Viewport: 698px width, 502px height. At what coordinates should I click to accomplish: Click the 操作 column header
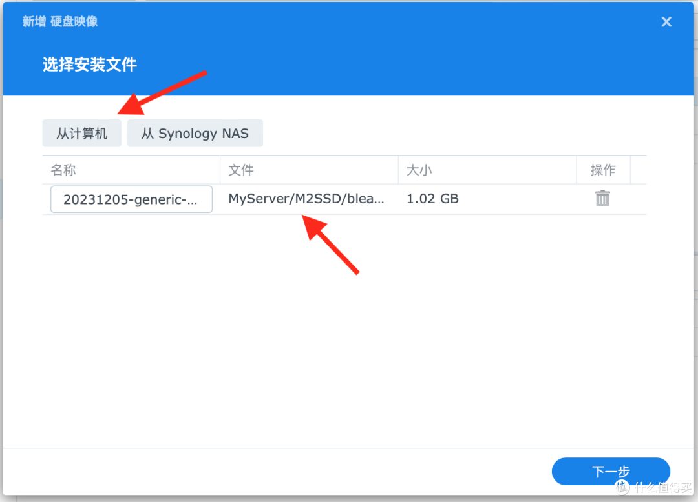coord(604,170)
